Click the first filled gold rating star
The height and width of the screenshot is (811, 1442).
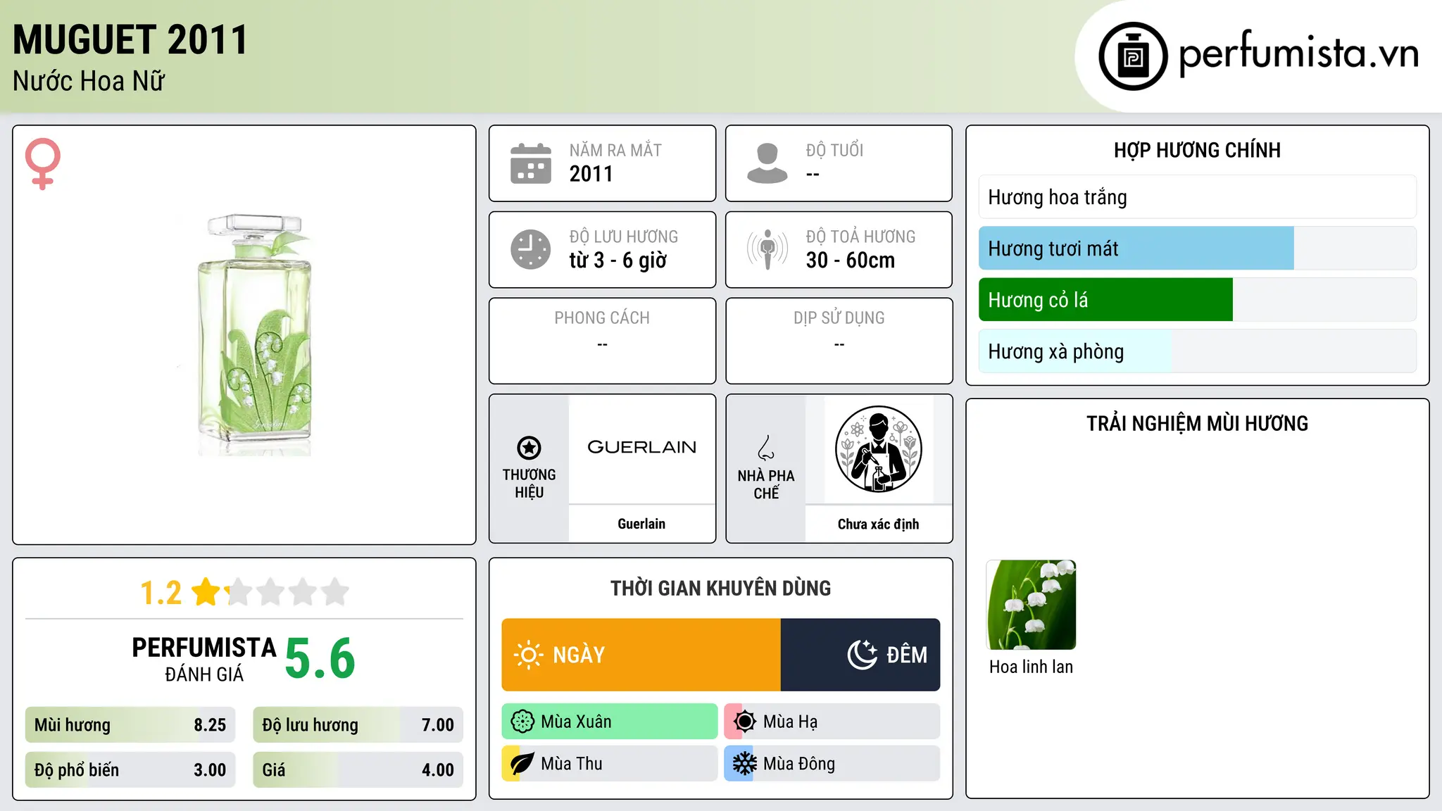click(x=206, y=592)
